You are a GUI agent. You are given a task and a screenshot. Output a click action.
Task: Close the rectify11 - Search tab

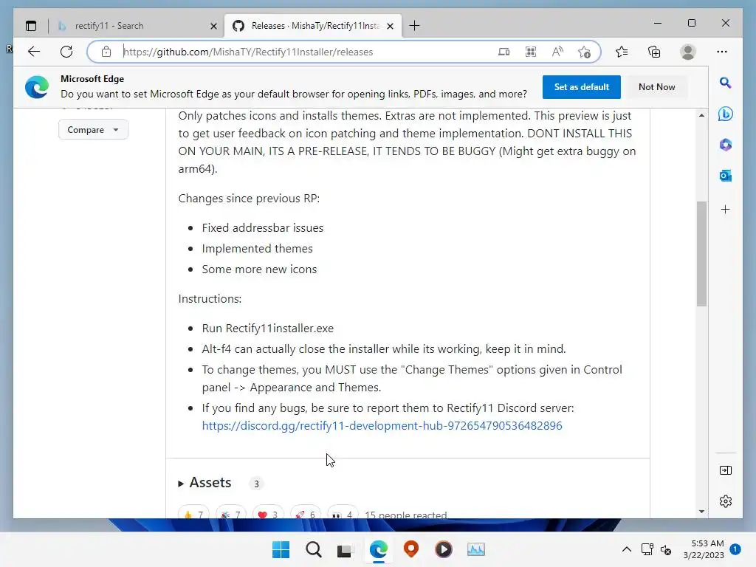coord(213,26)
